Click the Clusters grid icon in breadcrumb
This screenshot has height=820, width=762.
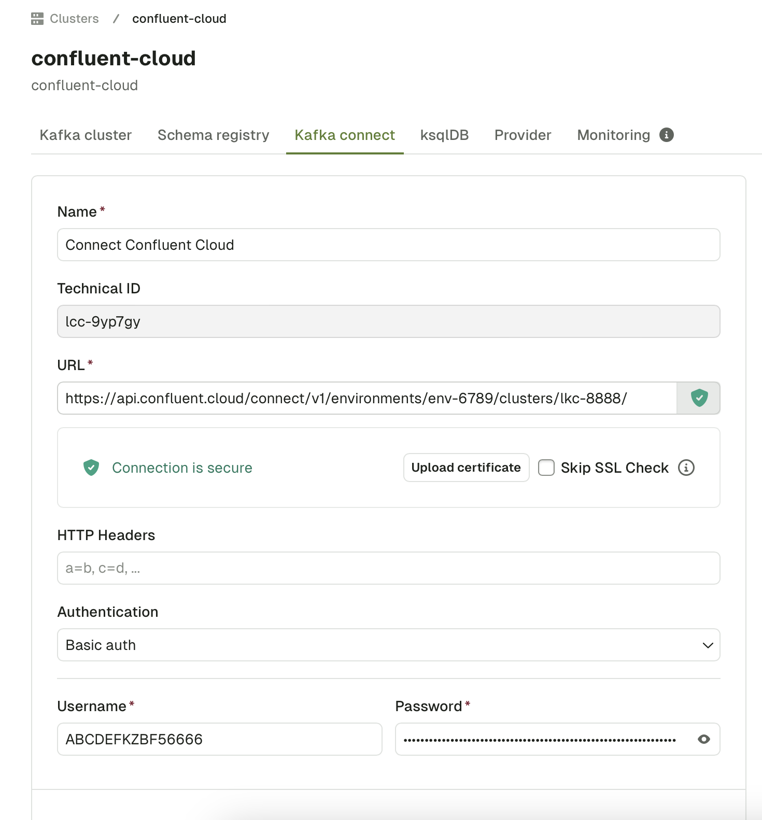[x=37, y=19]
